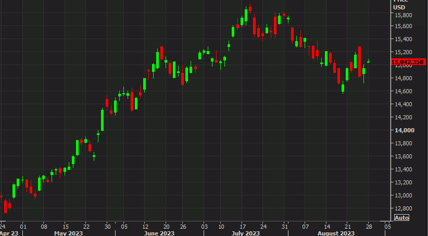Screen dimensions: 428x236
Task: Click the USD price axis header
Action: (399, 7)
